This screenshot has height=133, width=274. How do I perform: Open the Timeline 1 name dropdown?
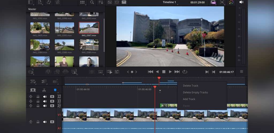click(x=169, y=2)
